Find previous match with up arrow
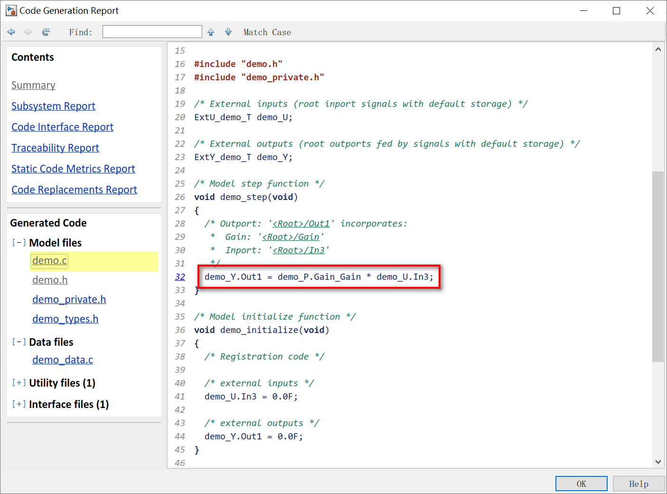The width and height of the screenshot is (667, 494). [x=211, y=32]
